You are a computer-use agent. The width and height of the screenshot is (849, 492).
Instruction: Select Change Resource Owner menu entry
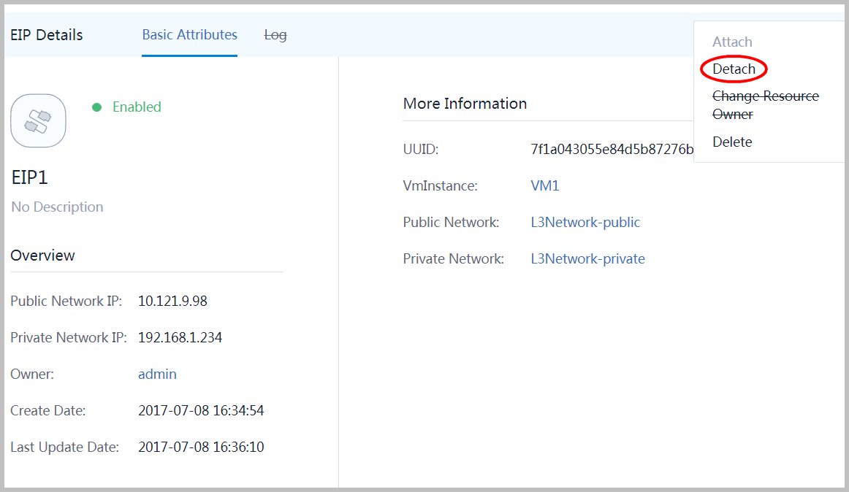click(x=766, y=105)
